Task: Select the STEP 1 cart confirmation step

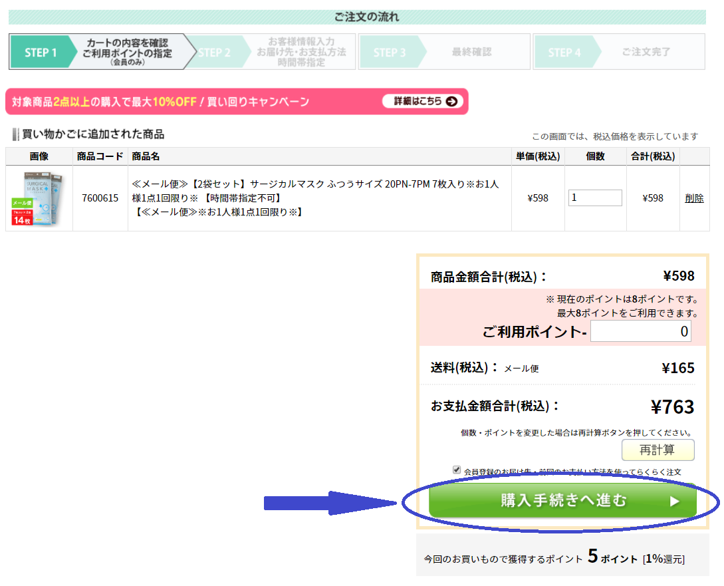Action: point(96,52)
